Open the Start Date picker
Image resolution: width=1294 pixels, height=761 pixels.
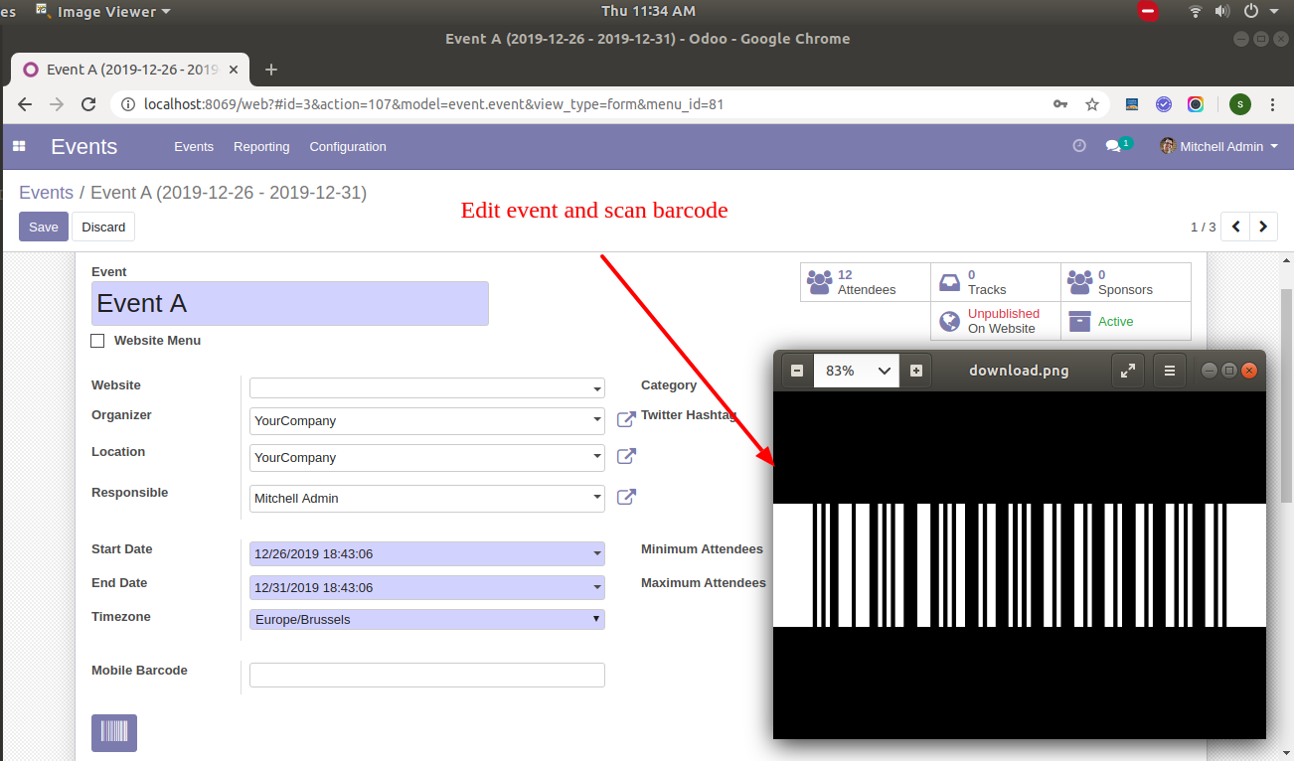(427, 553)
